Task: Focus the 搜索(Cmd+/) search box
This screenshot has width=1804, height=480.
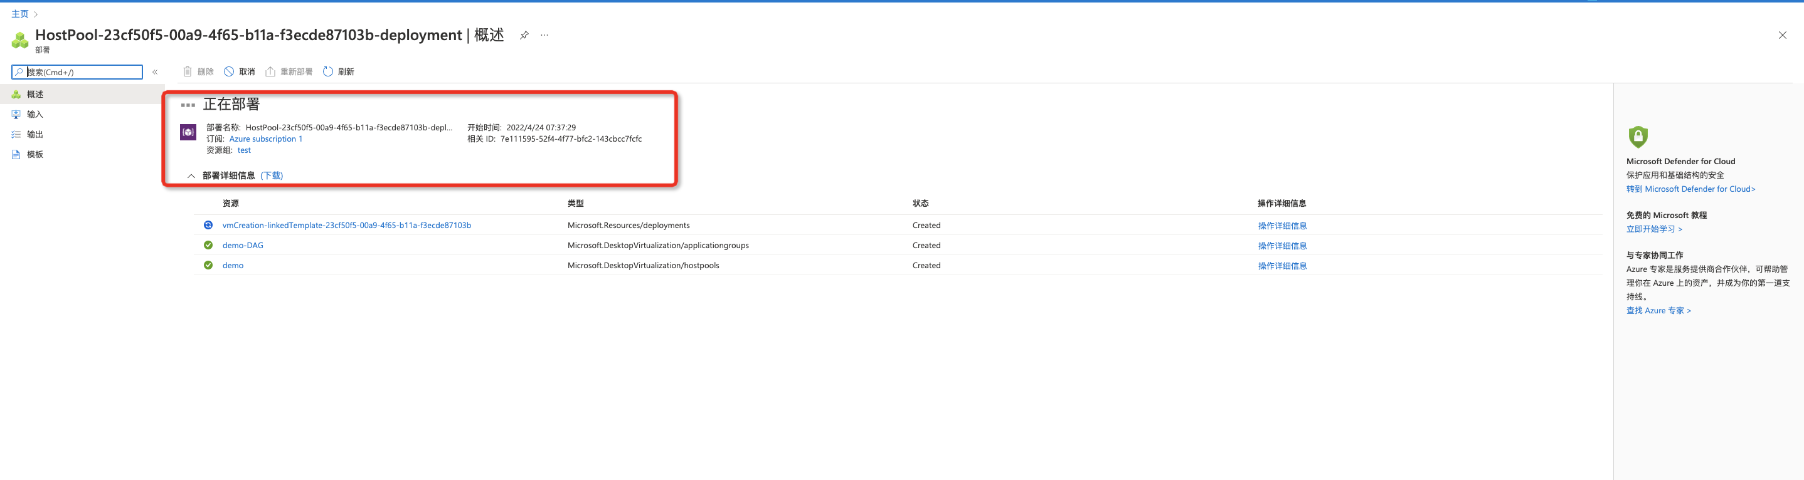Action: click(x=77, y=72)
